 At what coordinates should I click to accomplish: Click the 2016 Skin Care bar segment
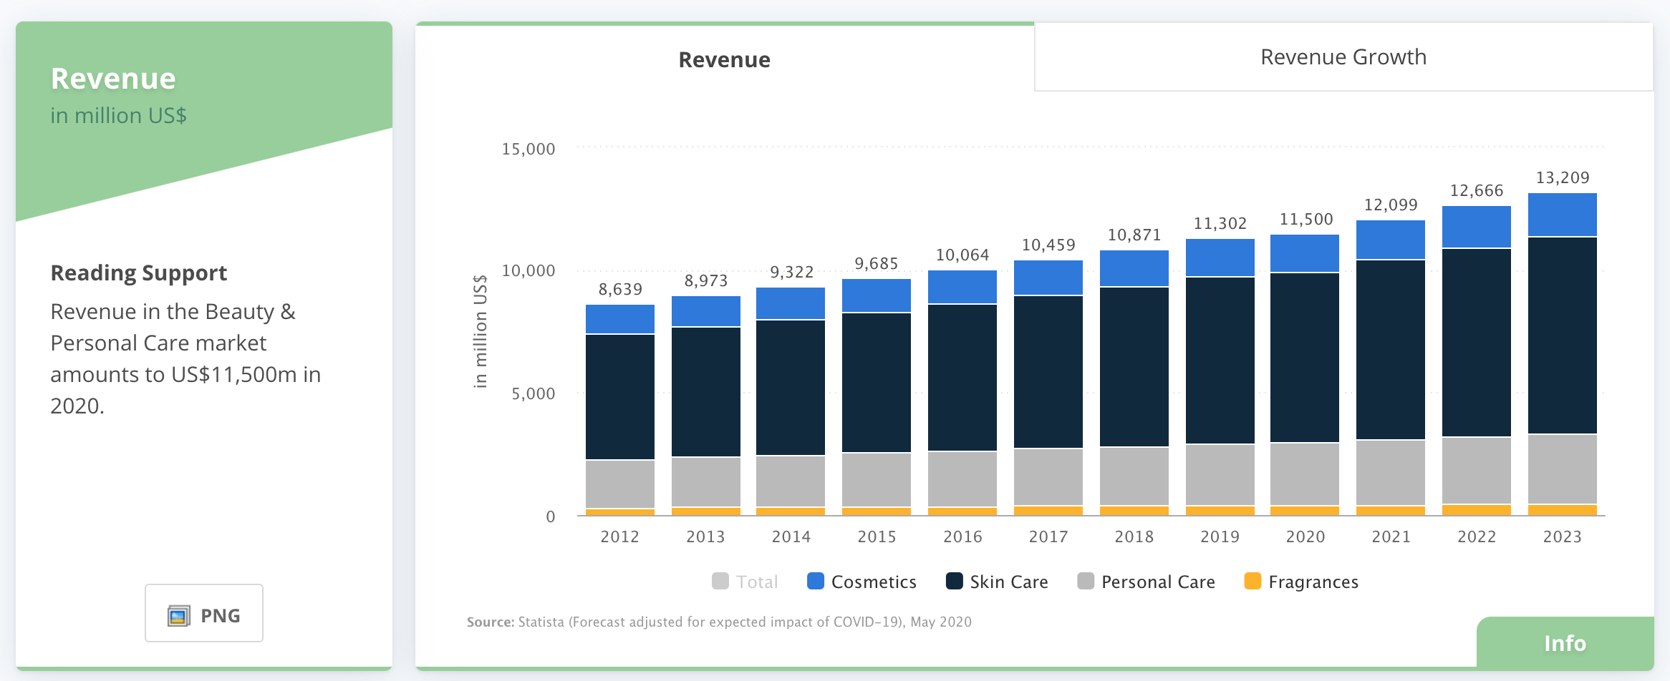coord(962,378)
